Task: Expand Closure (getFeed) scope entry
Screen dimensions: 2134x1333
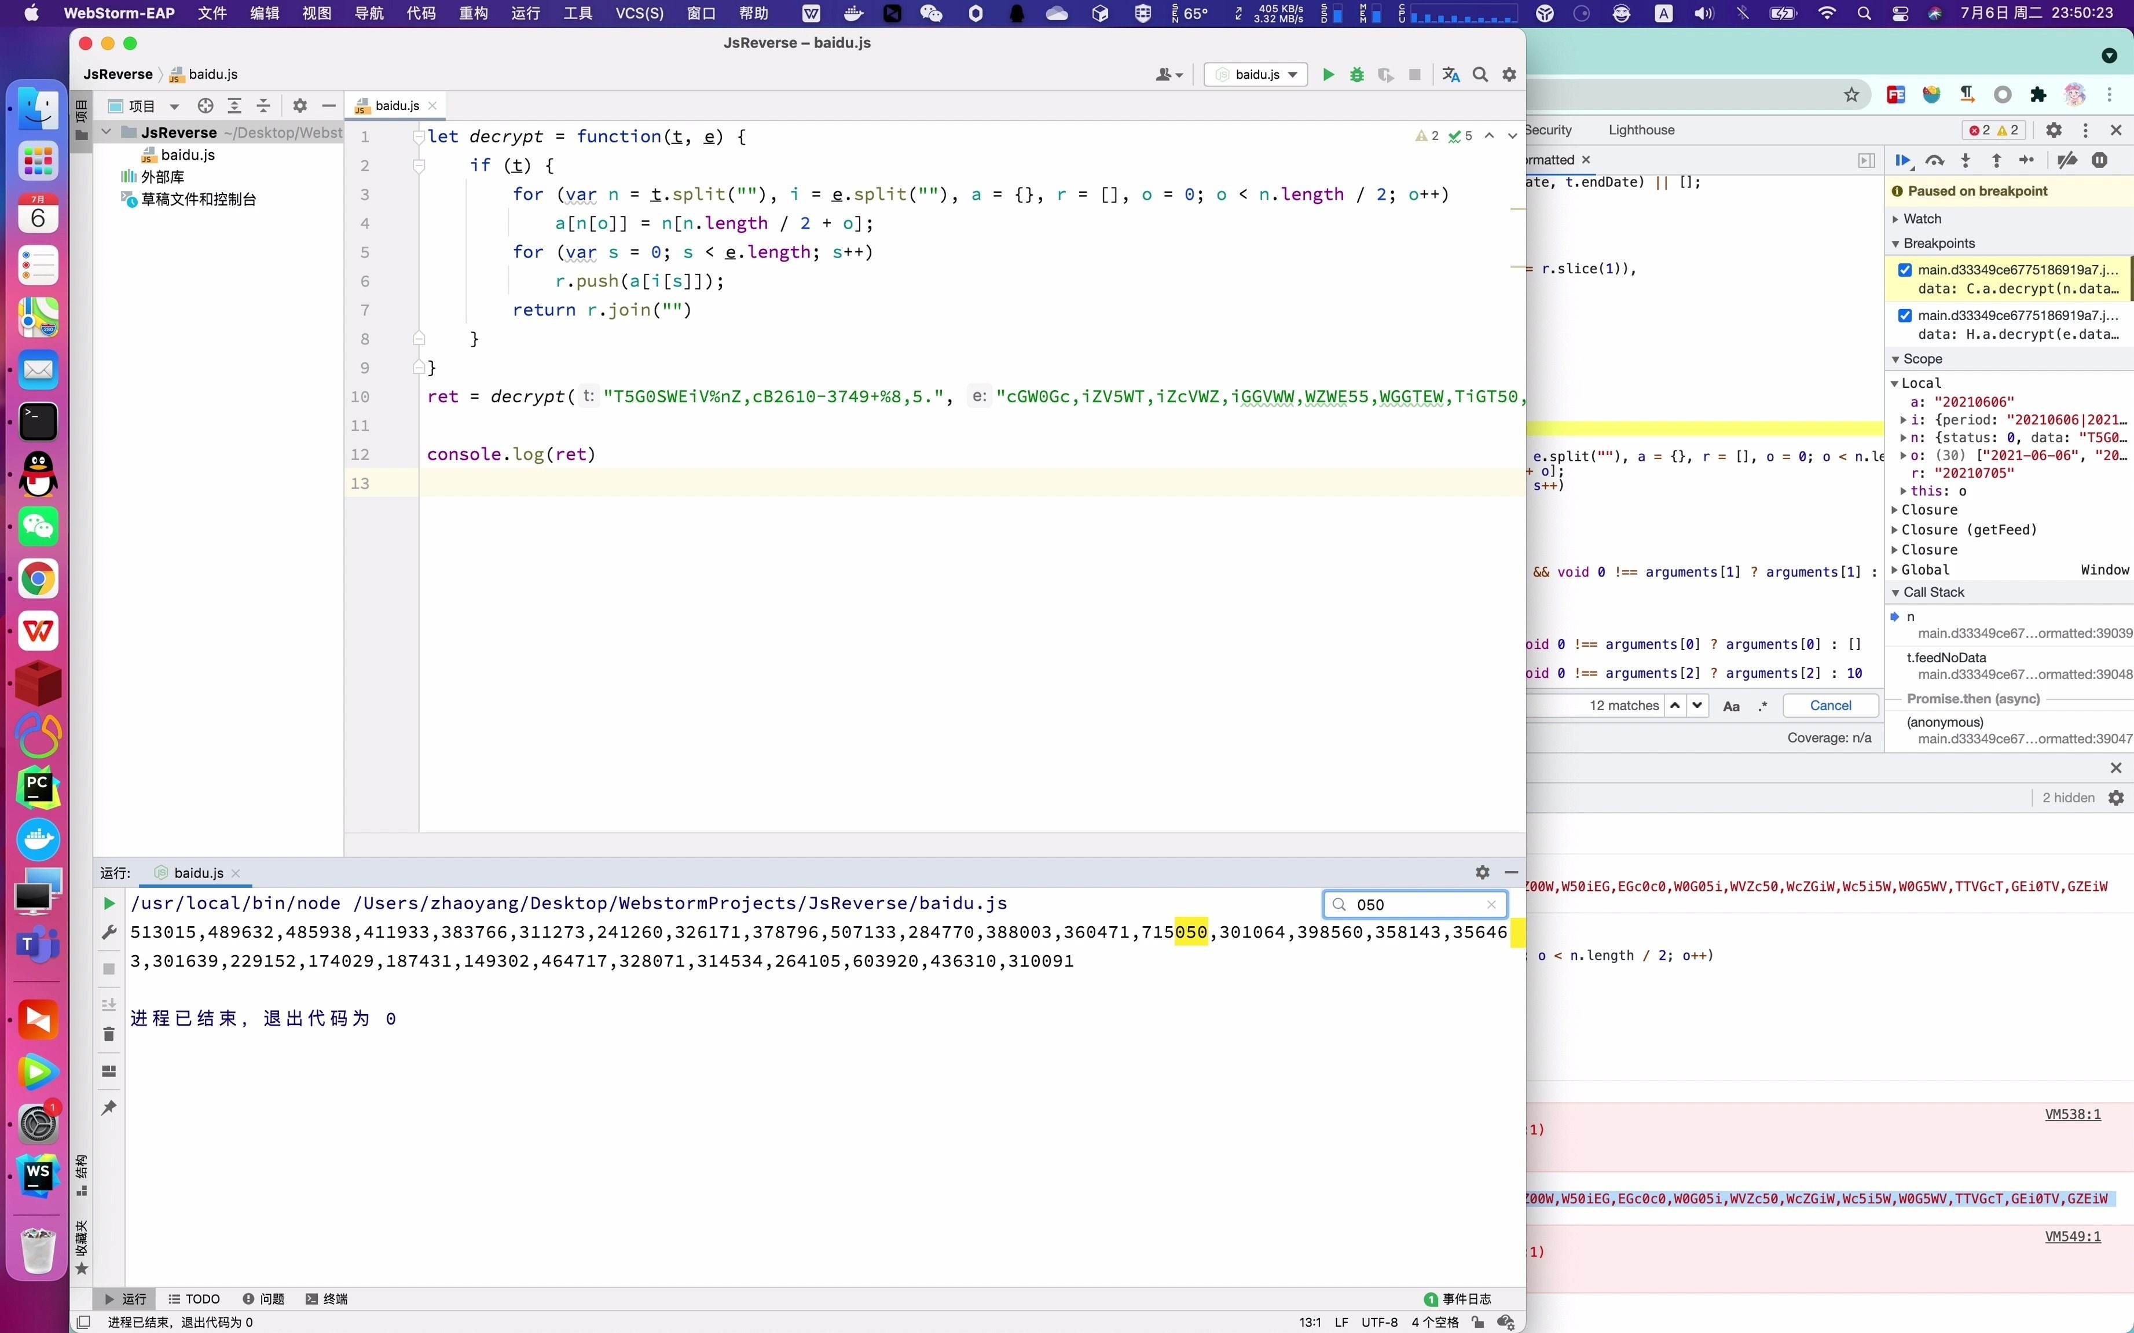Action: coord(1895,530)
